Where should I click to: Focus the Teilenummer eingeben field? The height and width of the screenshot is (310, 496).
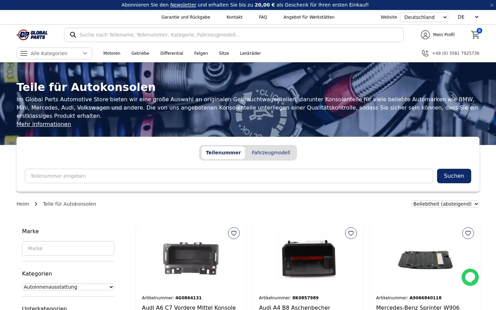pyautogui.click(x=229, y=176)
